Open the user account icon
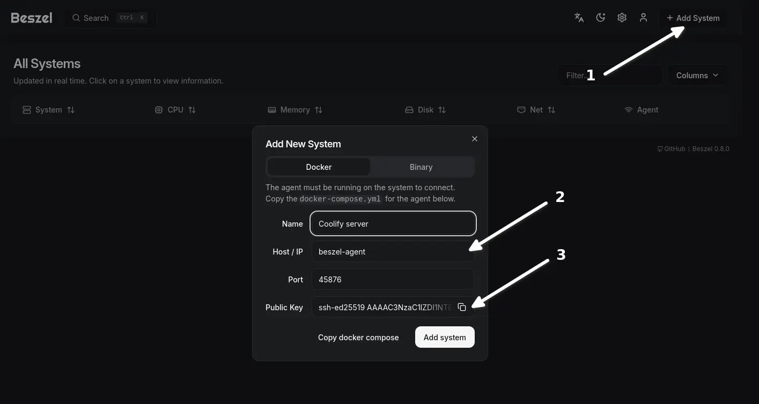759x404 pixels. tap(643, 18)
